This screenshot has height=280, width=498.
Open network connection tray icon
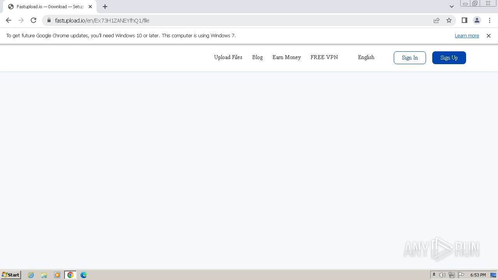(x=452, y=275)
